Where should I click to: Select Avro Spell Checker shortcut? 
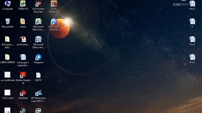click(x=54, y=24)
